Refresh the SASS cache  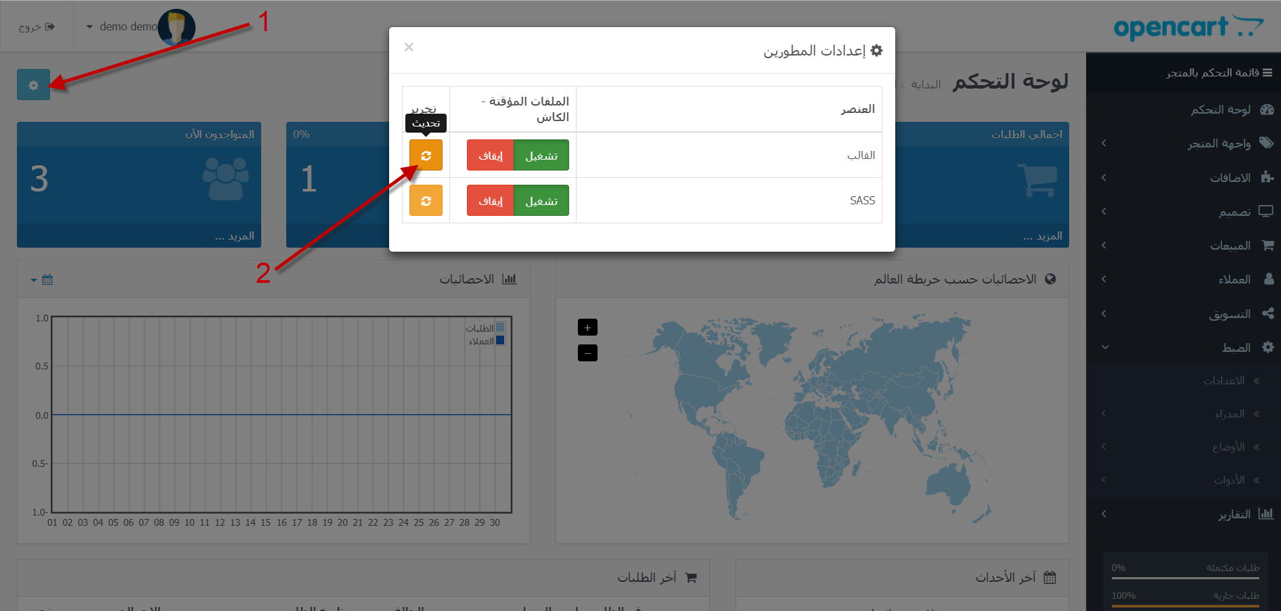[426, 201]
